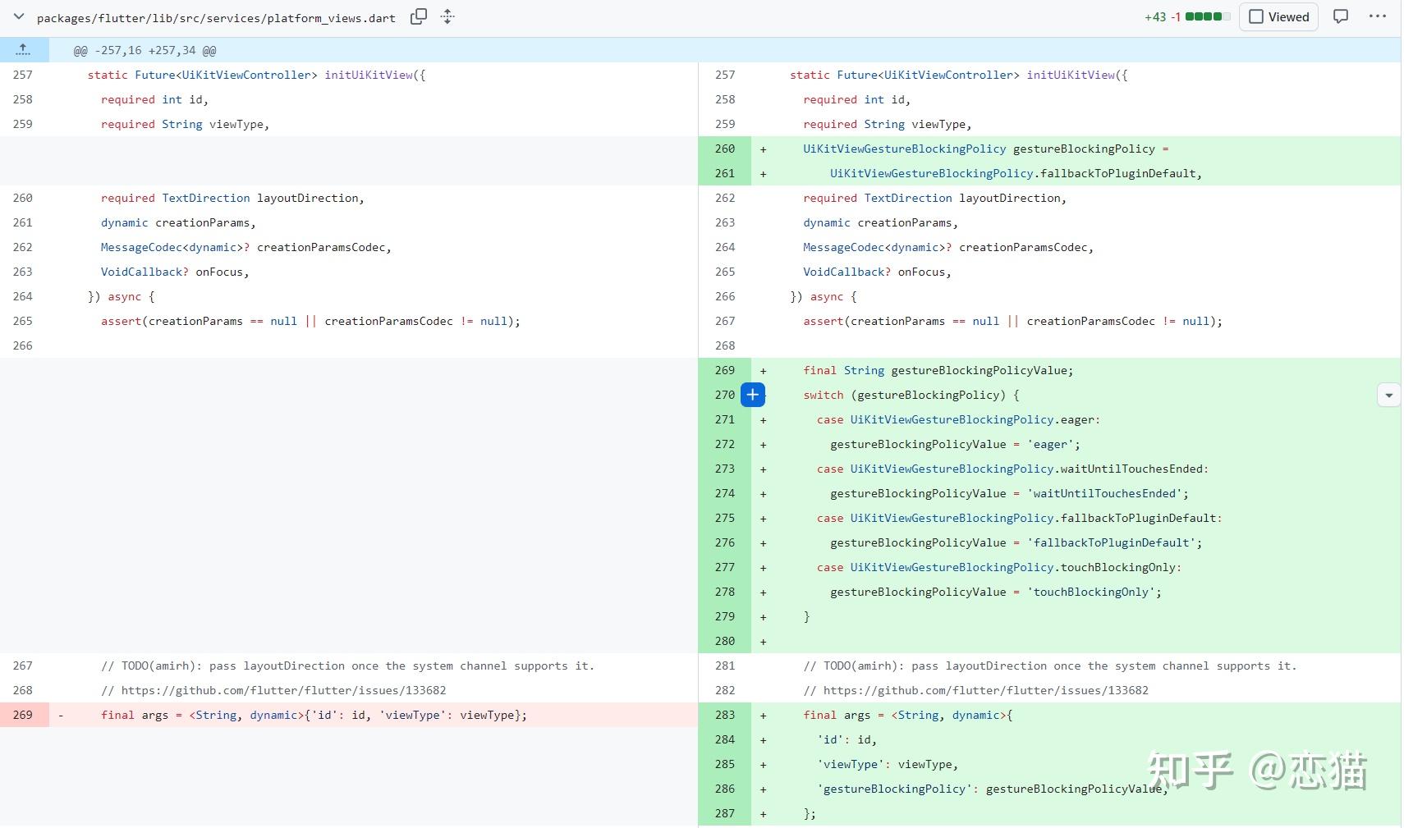Select left deleted line number 269
This screenshot has height=828, width=1404.
(x=24, y=715)
